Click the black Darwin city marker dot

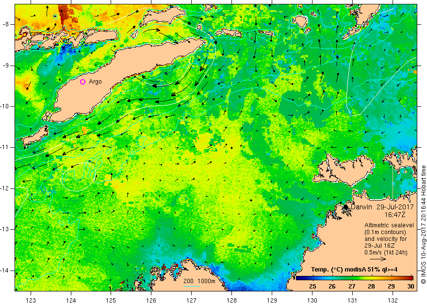click(346, 207)
